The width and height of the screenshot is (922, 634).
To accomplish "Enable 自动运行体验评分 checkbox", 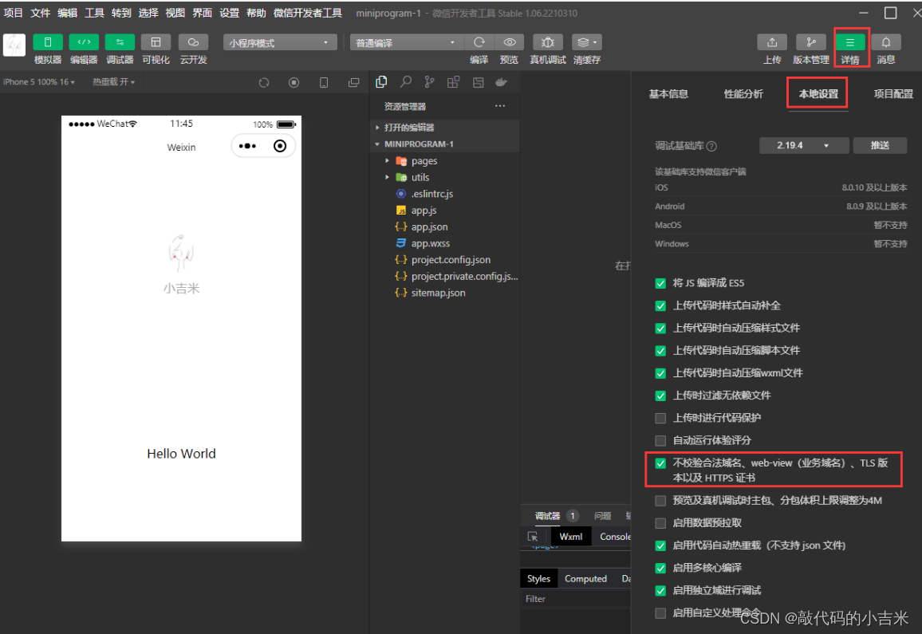I will click(x=660, y=440).
